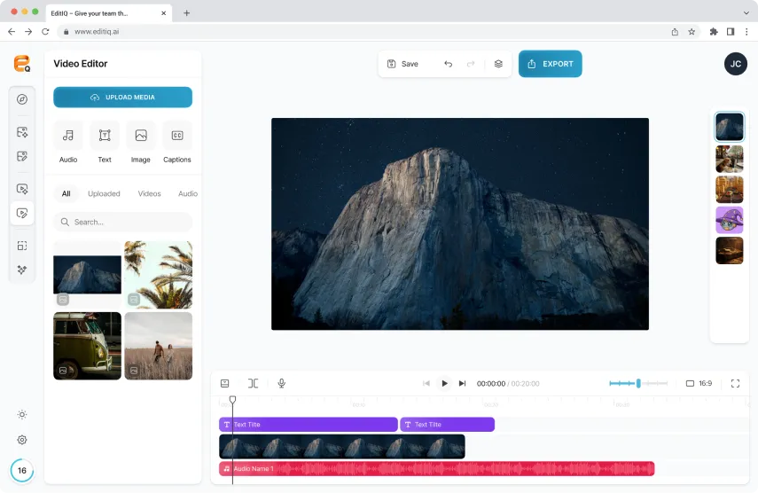
Task: Expand the browser tab list chevron
Action: pyautogui.click(x=746, y=13)
